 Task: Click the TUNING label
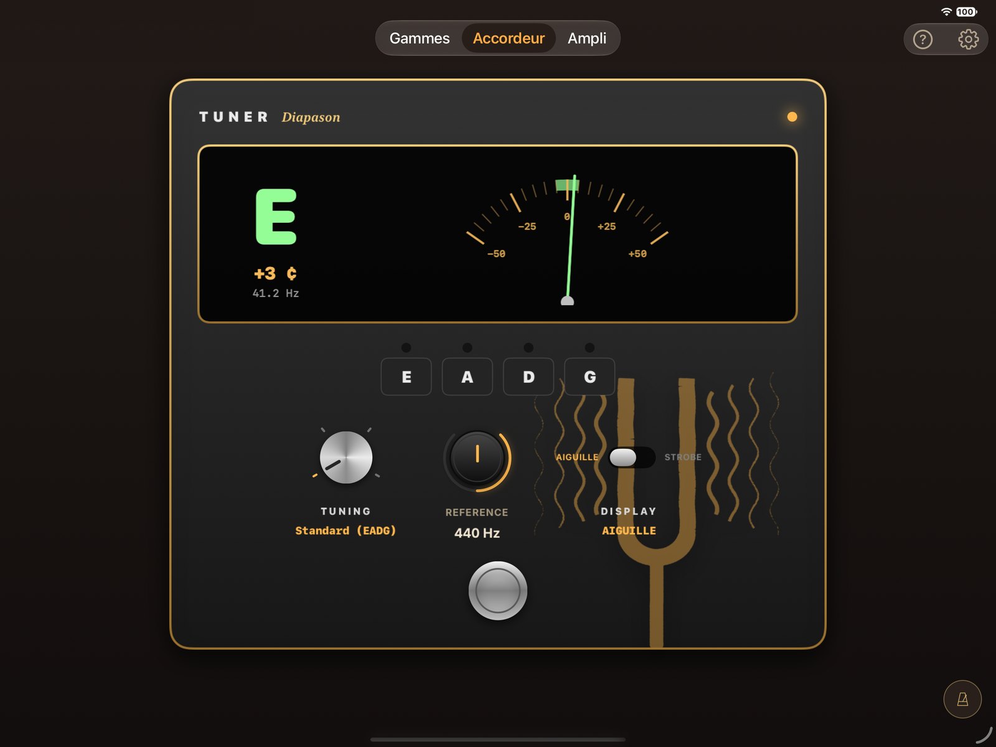tap(345, 511)
